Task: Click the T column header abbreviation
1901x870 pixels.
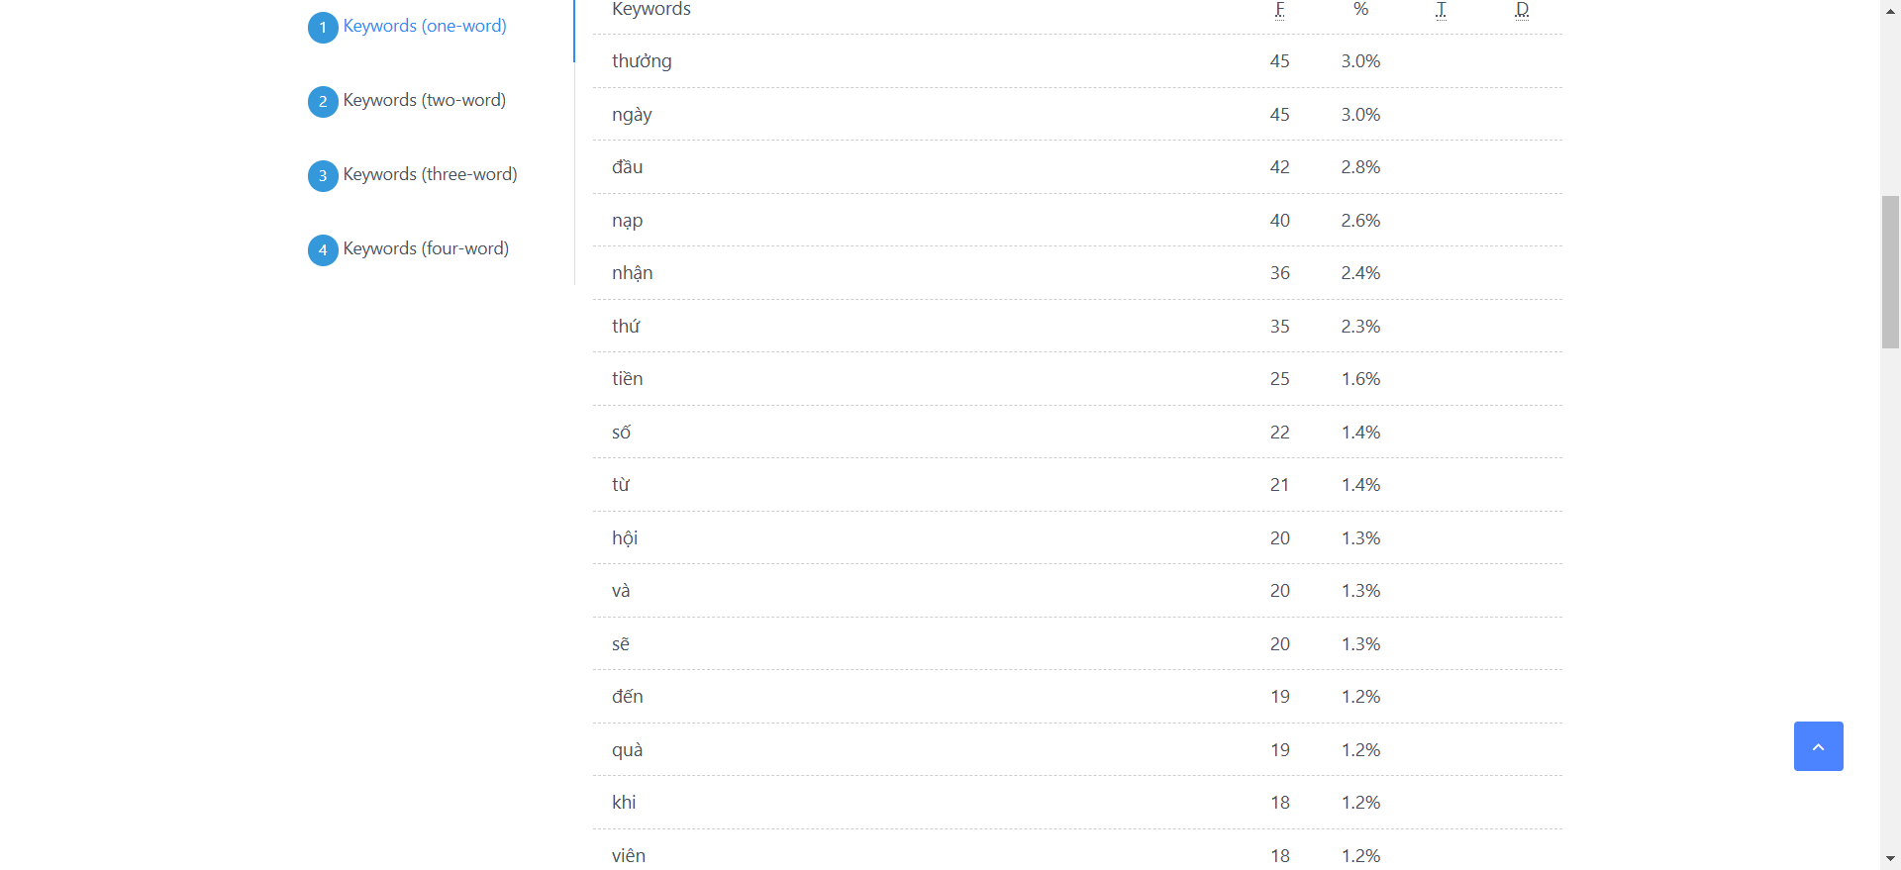Action: 1441,10
